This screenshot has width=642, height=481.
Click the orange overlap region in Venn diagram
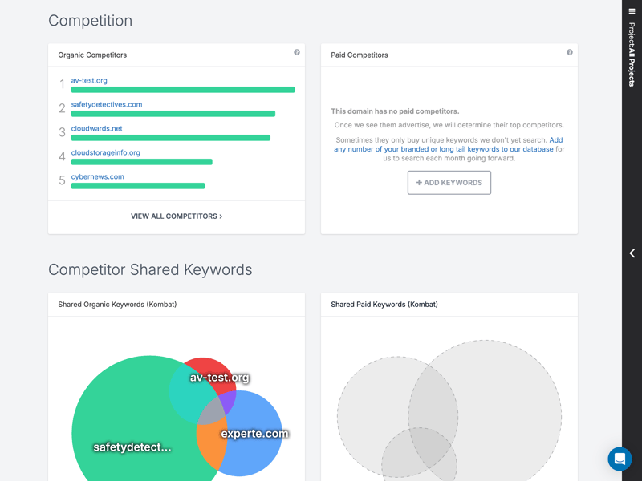point(210,447)
